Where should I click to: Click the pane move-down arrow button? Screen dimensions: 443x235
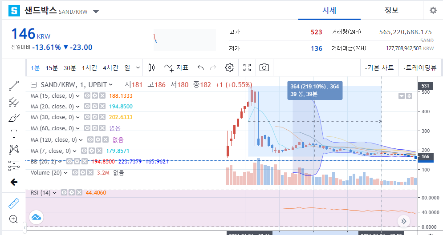402,96
